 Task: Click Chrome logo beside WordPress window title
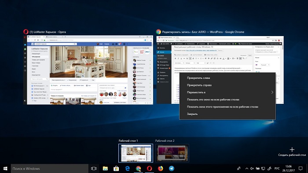pos(158,32)
